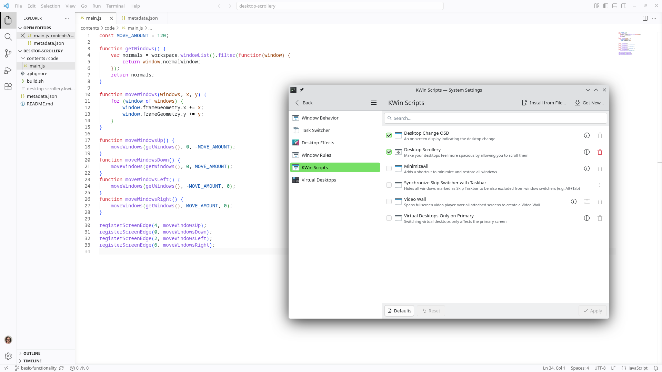
Task: Click the Defaults button
Action: click(x=399, y=311)
